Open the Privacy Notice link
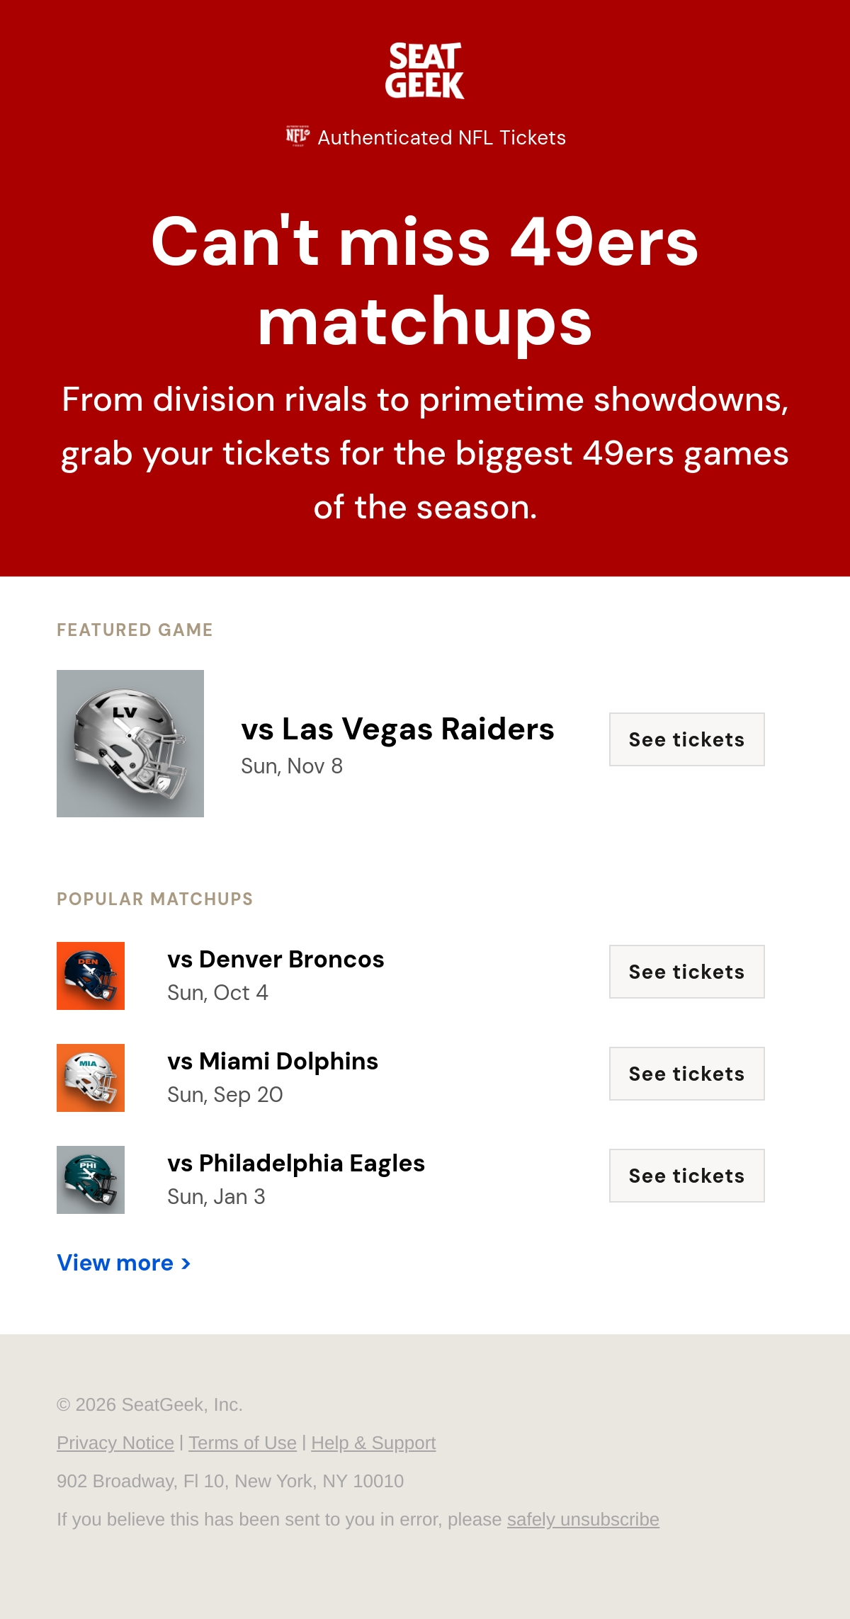This screenshot has width=850, height=1619. [115, 1443]
